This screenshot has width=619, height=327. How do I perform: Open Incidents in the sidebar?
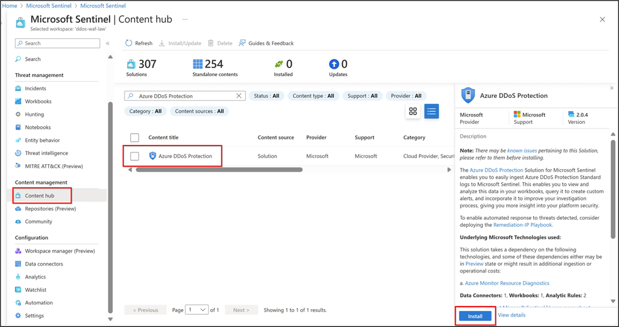(x=35, y=89)
